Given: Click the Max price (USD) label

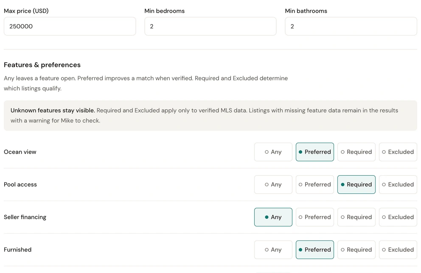Looking at the screenshot, I should coord(26,11).
